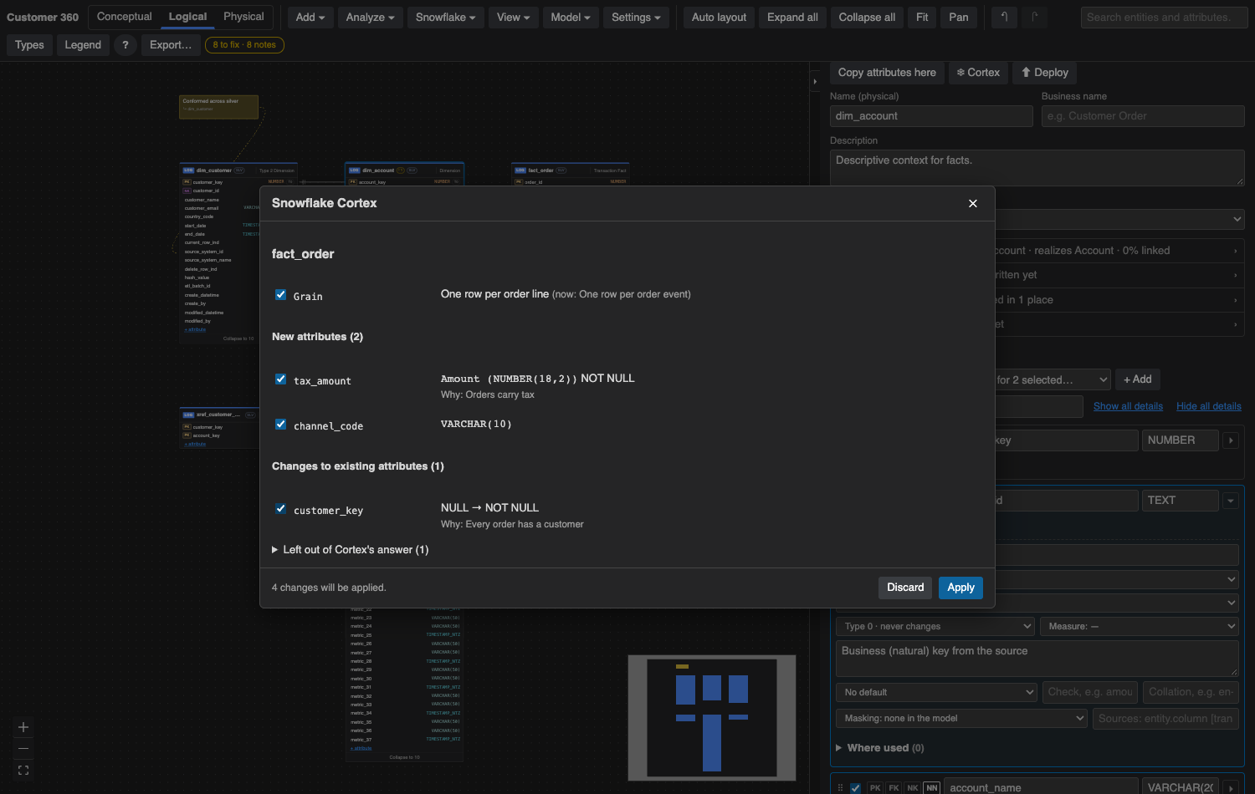Click the PK flag on account_name row
This screenshot has width=1255, height=794.
pyautogui.click(x=875, y=788)
